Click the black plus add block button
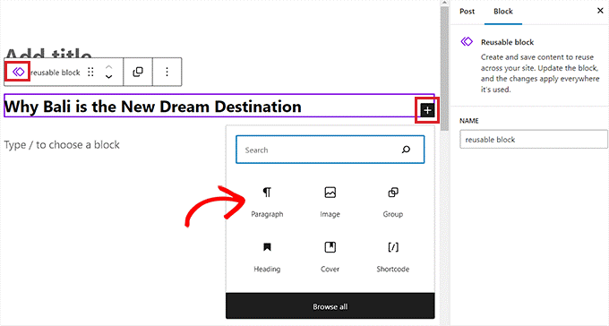 (x=427, y=111)
